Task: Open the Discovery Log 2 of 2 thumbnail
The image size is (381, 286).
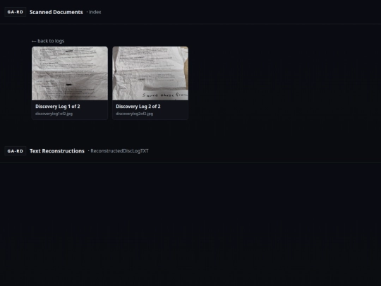Action: pos(150,73)
